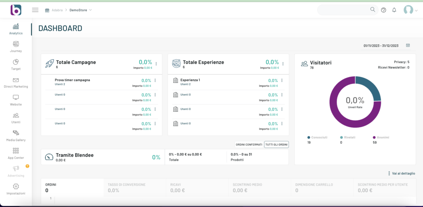Open Totale Campagne three-dot options menu
The width and height of the screenshot is (423, 207).
pos(156,64)
